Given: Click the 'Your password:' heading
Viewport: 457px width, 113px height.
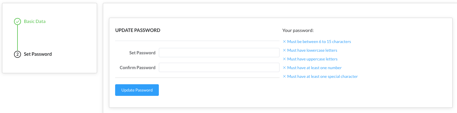Looking at the screenshot, I should 298,30.
